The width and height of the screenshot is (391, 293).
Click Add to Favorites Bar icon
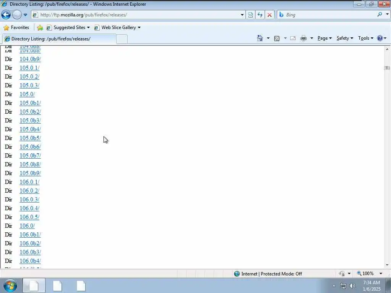click(40, 27)
